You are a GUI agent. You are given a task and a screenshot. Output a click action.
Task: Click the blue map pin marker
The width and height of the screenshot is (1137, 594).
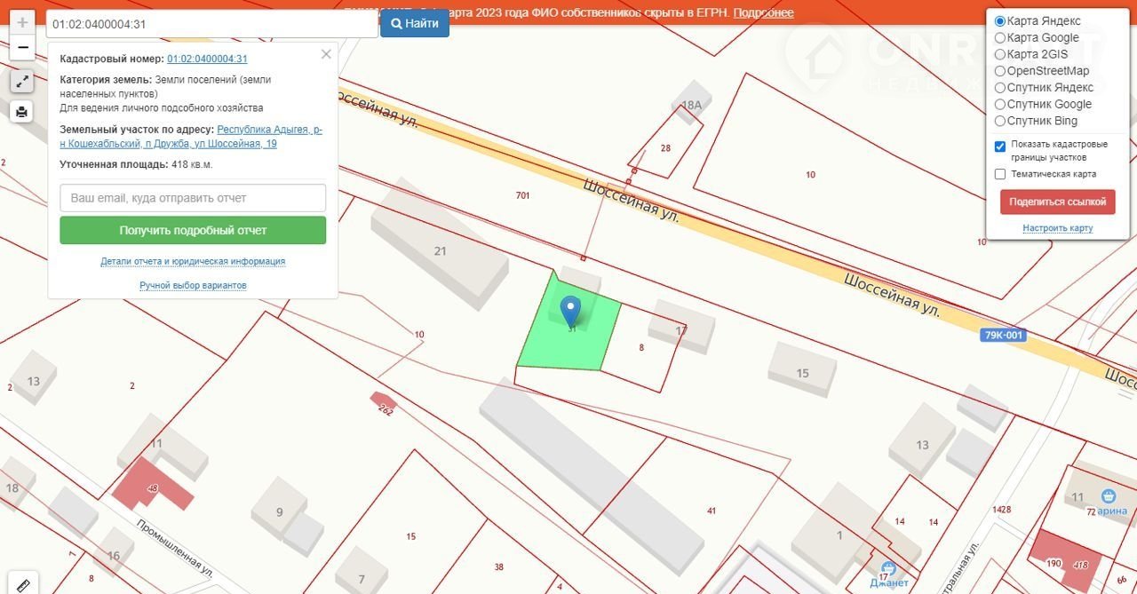(571, 311)
